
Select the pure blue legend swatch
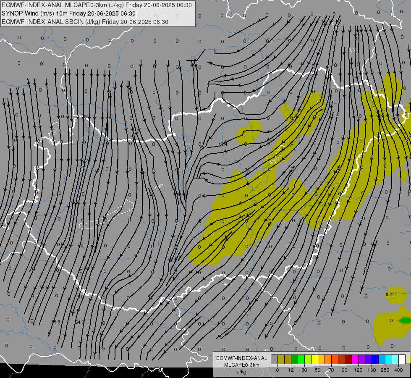pos(375,360)
